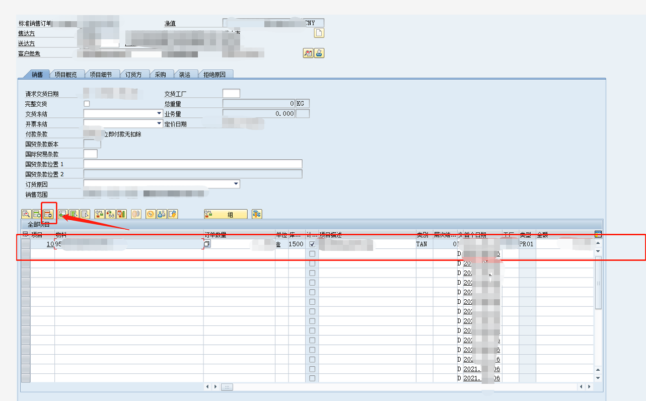Click 金额 column header

[564, 235]
